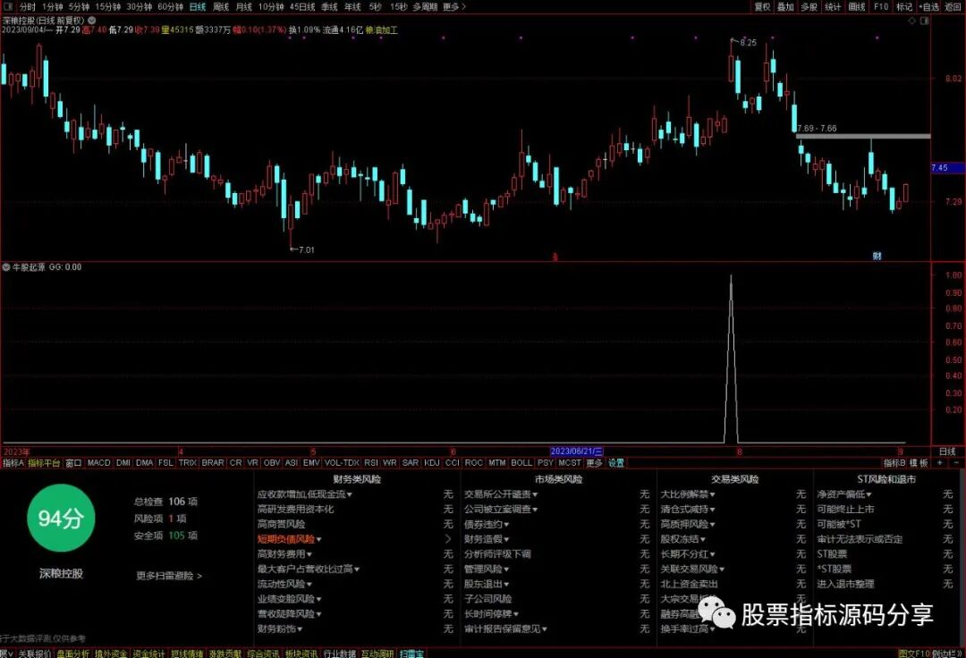Expand 公司被立案调查 item
This screenshot has height=658, width=966.
[500, 509]
